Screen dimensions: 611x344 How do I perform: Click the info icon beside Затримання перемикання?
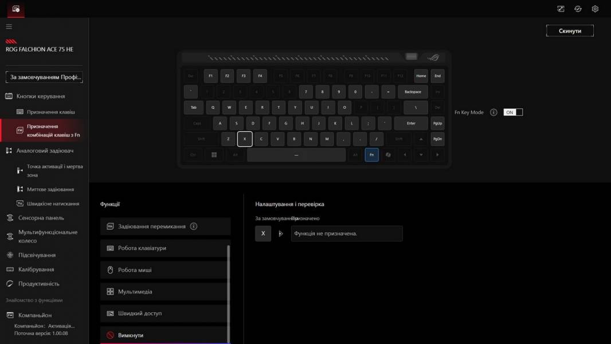(194, 226)
